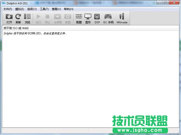Click the italic 'Dolphin 找不到任何 GC/Wii ISO' message
This screenshot has height=135, width=181.
tap(35, 33)
